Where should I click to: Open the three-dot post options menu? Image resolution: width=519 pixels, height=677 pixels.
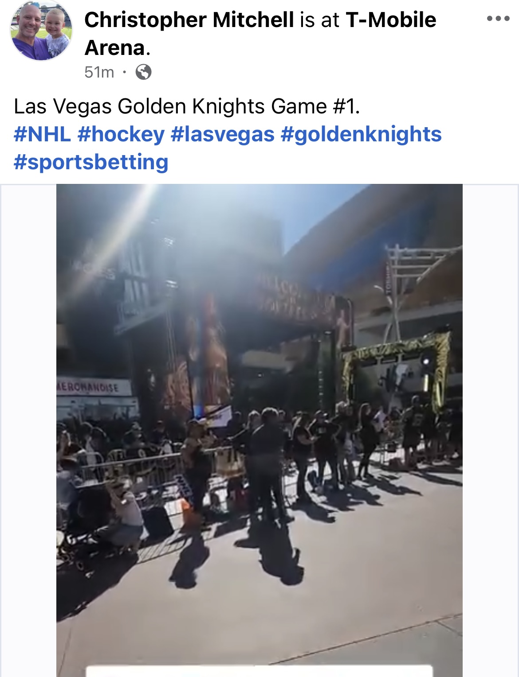pyautogui.click(x=498, y=19)
